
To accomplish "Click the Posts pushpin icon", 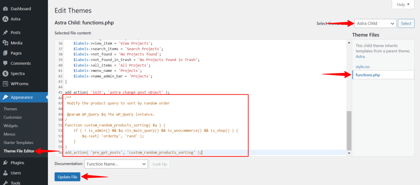I will (5, 33).
